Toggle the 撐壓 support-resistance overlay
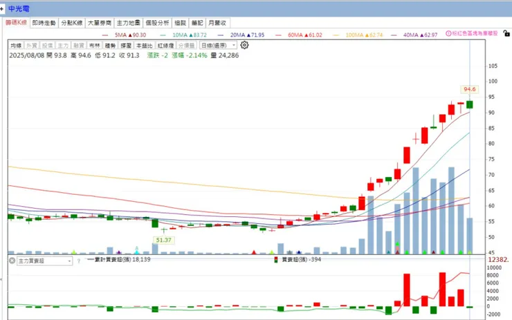512x320 pixels. tap(126, 46)
